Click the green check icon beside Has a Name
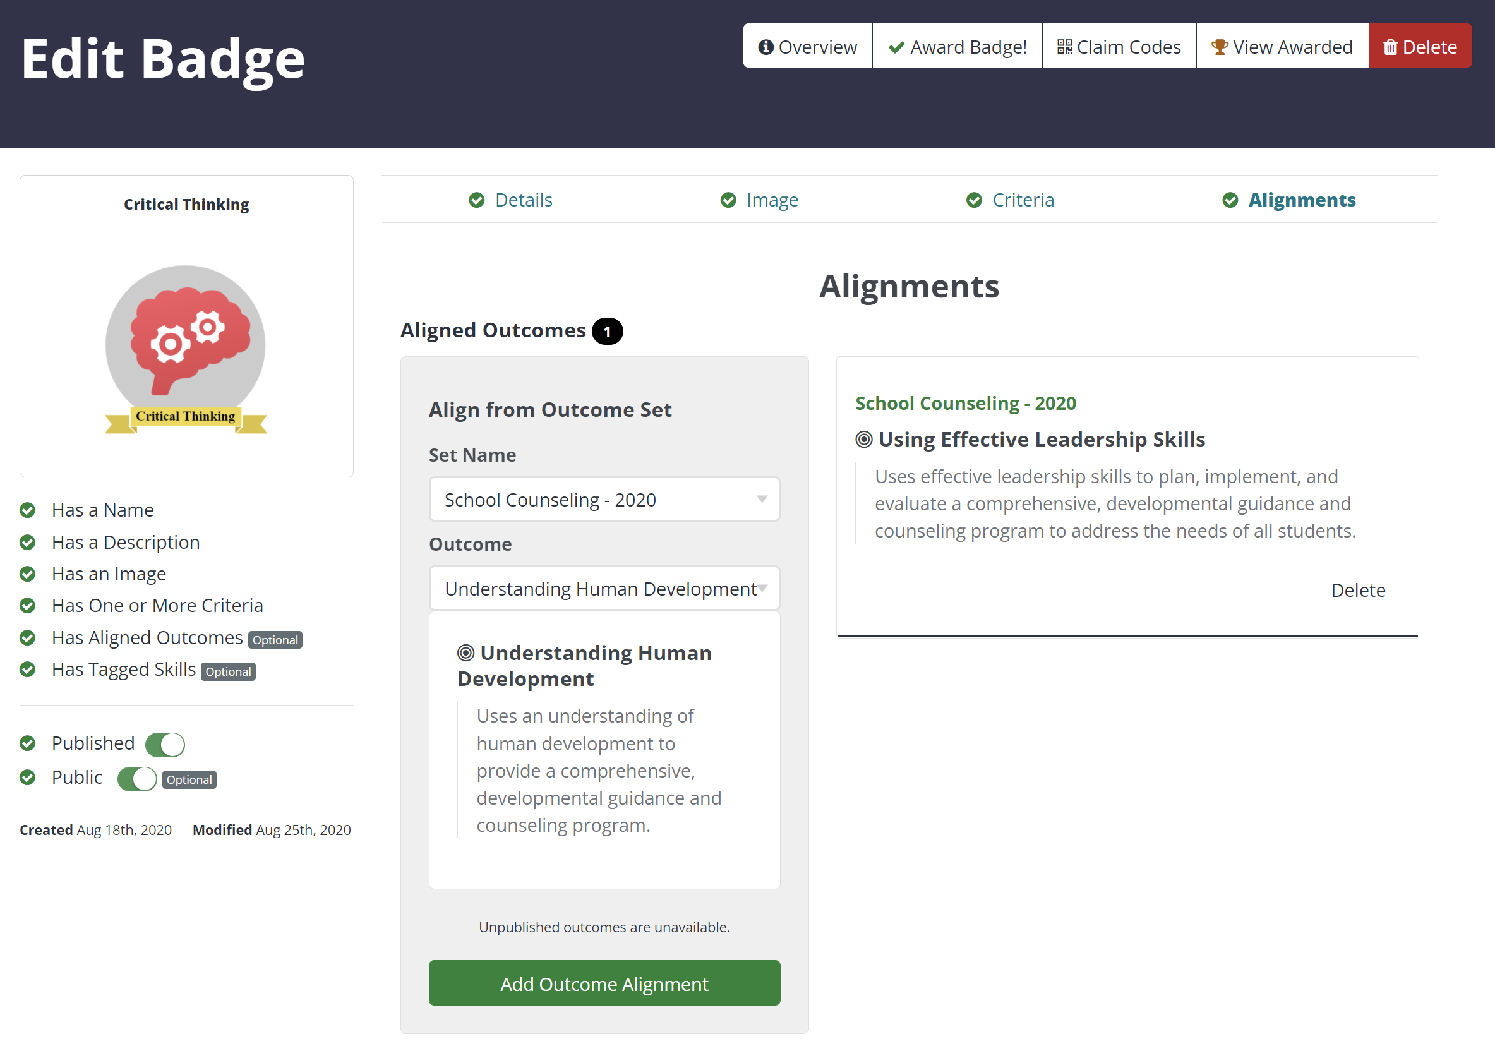Screen dimensions: 1495x1051 pos(27,510)
